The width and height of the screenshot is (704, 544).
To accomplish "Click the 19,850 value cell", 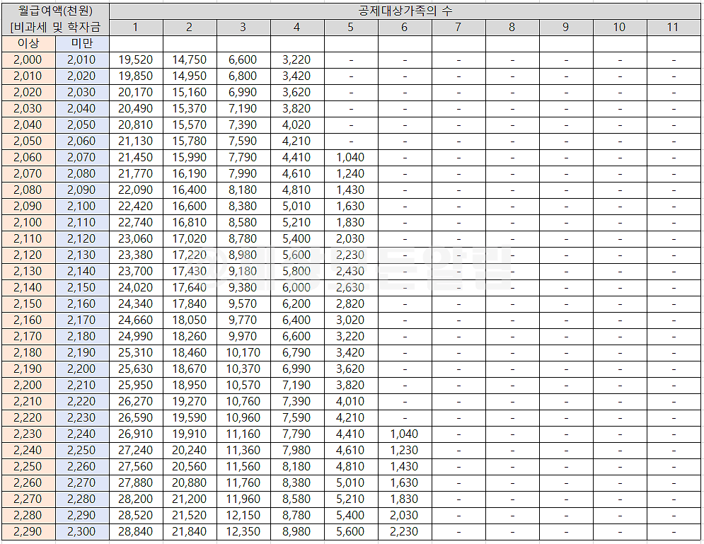I will [136, 76].
